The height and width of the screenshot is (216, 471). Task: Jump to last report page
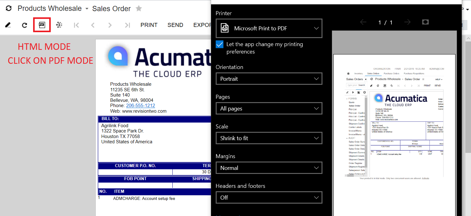pos(127,25)
